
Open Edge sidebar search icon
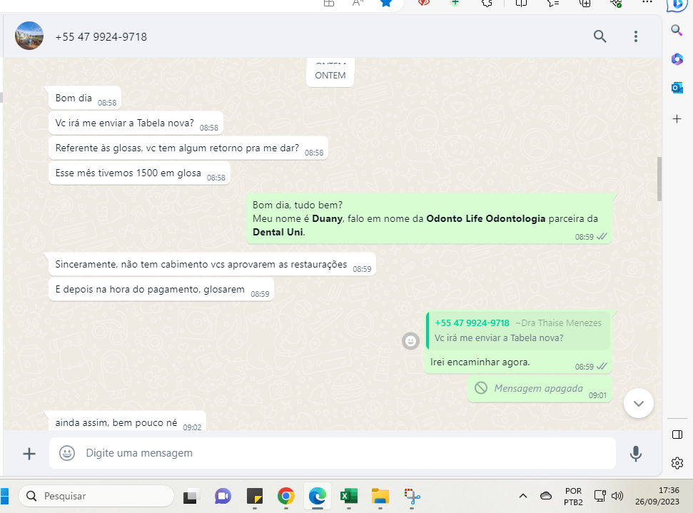677,31
